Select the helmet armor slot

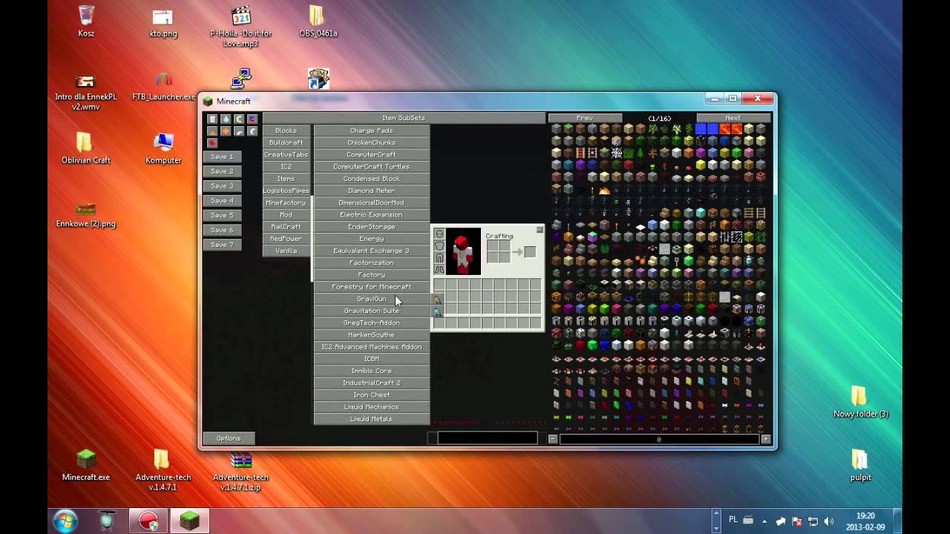point(439,234)
